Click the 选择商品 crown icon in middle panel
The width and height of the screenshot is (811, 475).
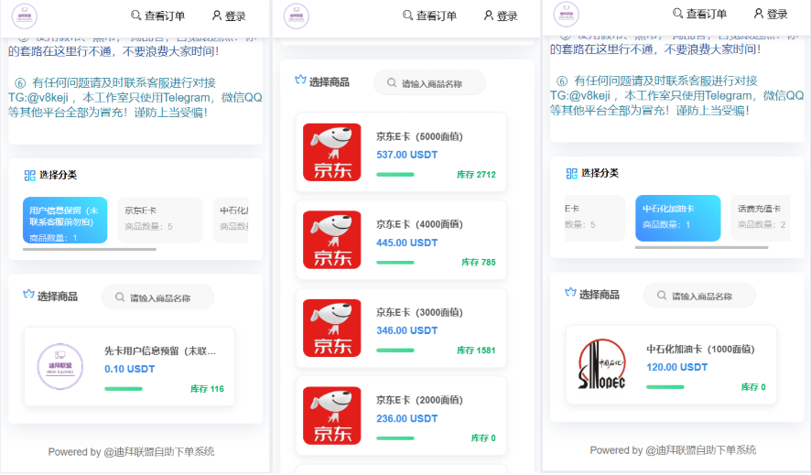[x=300, y=80]
